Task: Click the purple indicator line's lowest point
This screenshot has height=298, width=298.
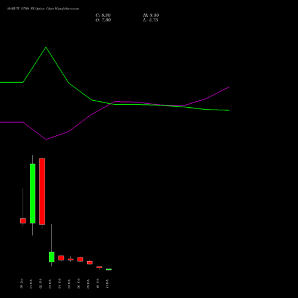Action: (46, 139)
